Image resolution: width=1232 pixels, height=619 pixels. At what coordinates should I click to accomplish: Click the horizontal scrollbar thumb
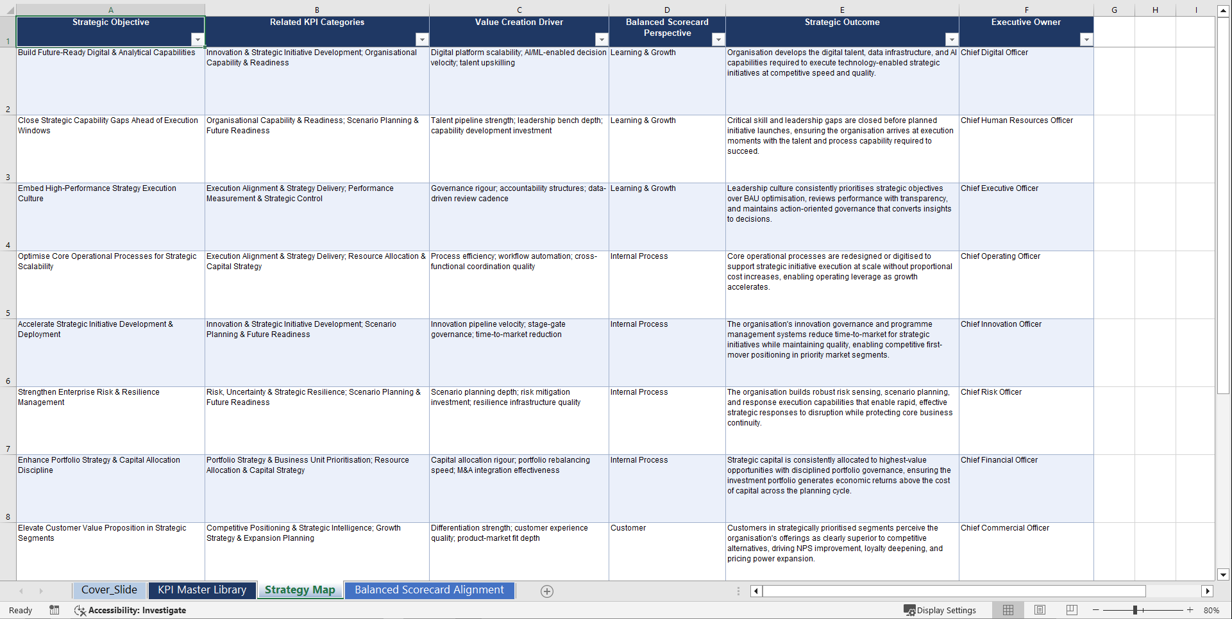tap(954, 591)
